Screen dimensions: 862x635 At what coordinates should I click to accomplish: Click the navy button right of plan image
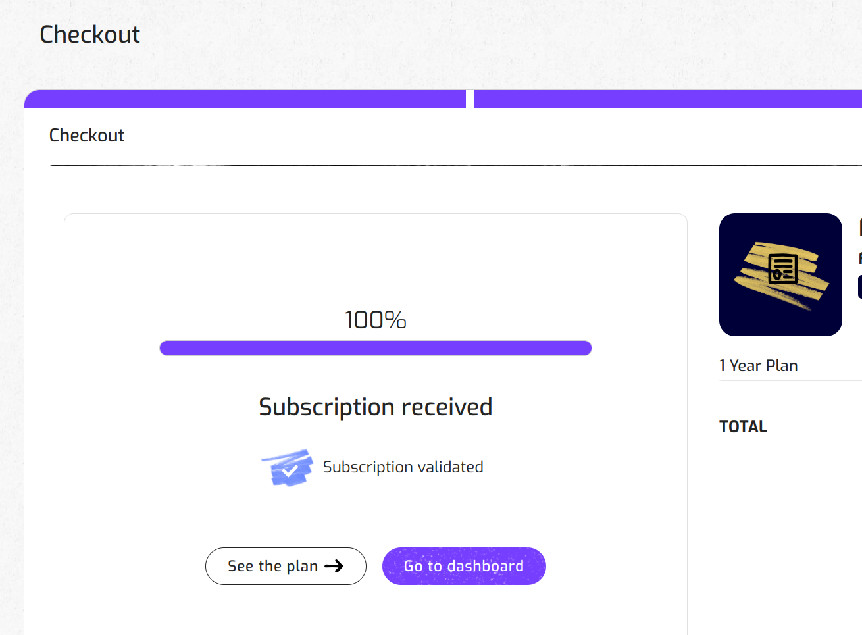coord(859,287)
